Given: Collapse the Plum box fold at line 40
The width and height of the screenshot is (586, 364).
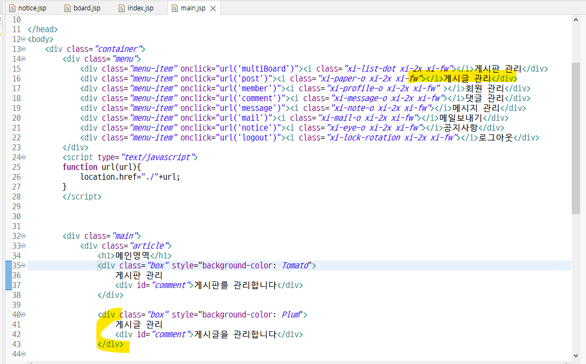Looking at the screenshot, I should [x=24, y=315].
